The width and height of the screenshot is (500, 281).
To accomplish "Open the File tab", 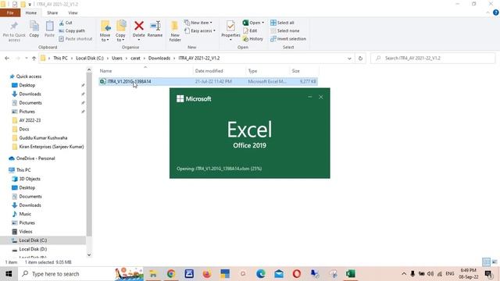I will click(10, 12).
